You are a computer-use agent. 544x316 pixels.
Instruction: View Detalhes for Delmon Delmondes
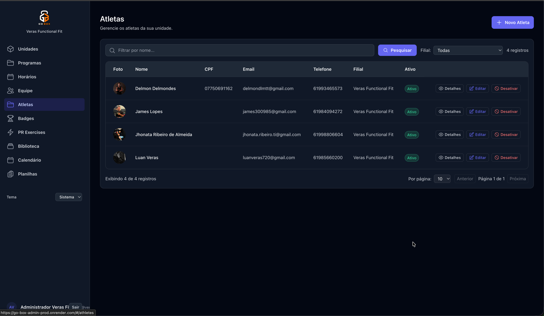coord(449,88)
